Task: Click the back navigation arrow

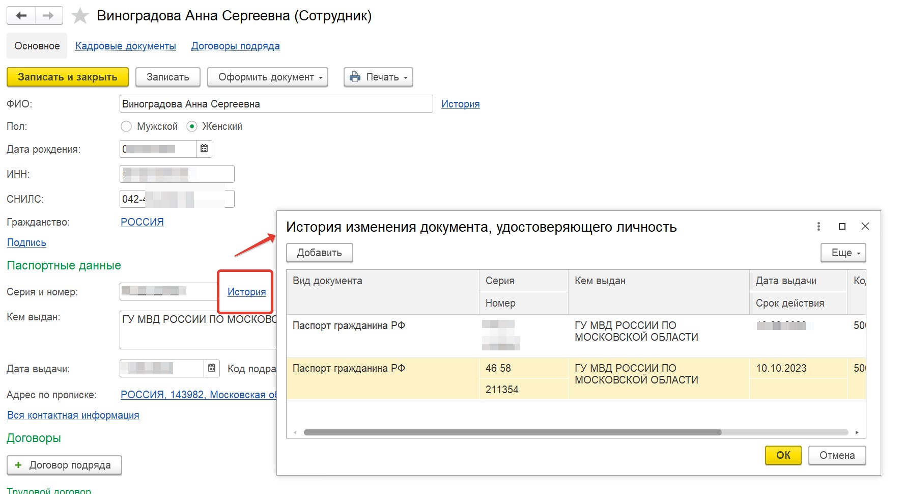Action: click(x=21, y=16)
